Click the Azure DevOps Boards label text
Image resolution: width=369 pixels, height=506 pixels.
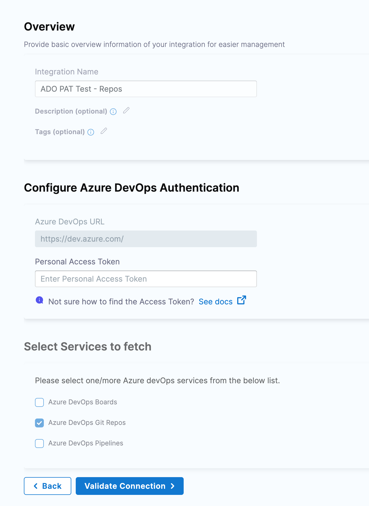(x=82, y=402)
